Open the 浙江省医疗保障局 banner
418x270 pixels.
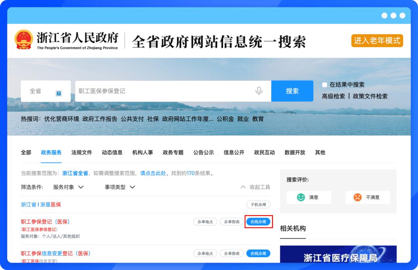tap(338, 254)
